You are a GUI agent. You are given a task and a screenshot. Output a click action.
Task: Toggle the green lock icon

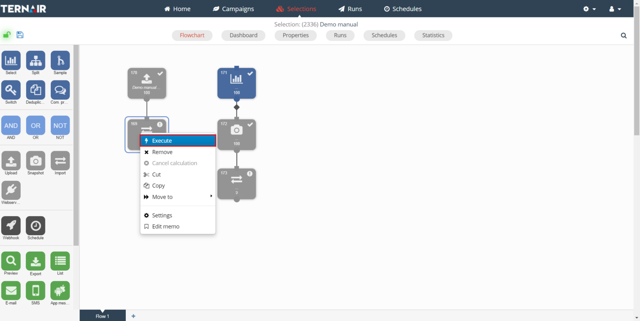[7, 35]
